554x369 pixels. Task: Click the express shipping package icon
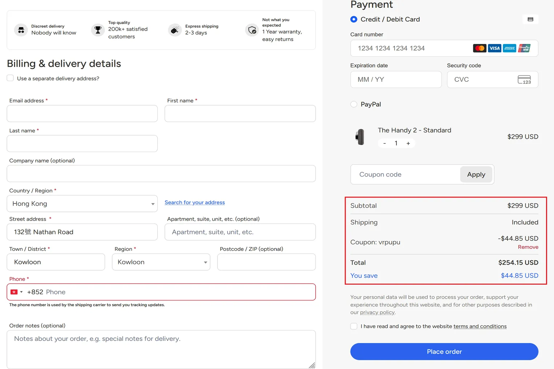(175, 30)
